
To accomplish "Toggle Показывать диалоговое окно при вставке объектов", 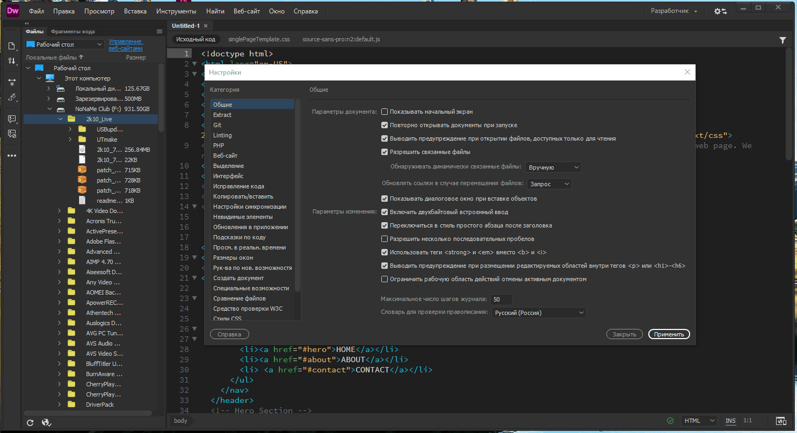I will [385, 199].
